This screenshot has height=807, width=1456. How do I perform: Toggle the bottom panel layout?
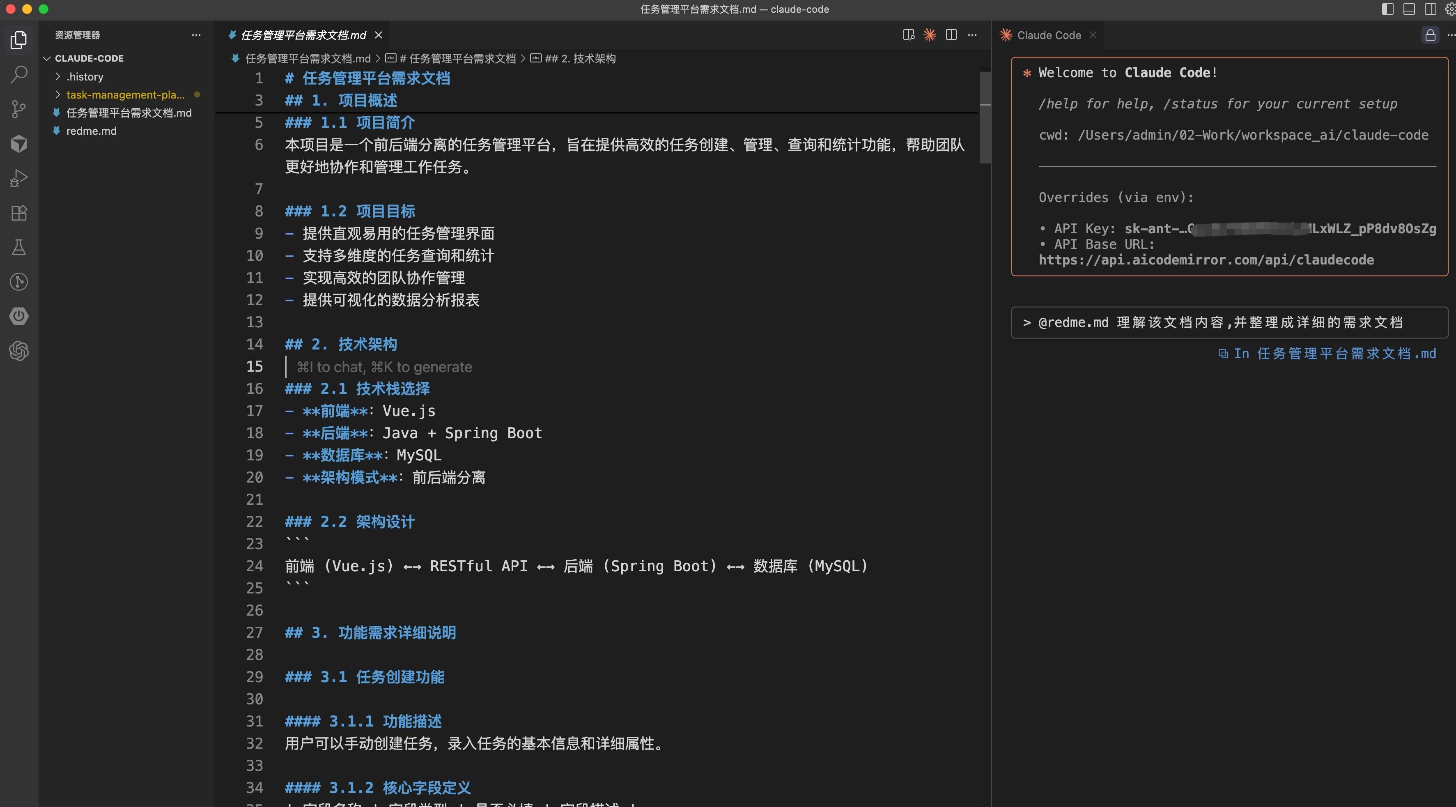click(x=1409, y=9)
